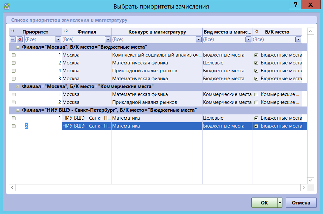The height and width of the screenshot is (214, 323).
Task: Check the row checkbox for Прикладной анализ рынков priority 4
Action: pos(14,71)
